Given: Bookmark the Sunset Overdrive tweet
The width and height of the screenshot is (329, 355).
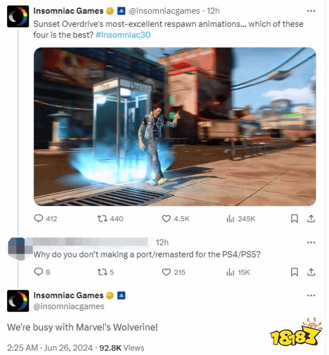Looking at the screenshot, I should click(x=294, y=219).
